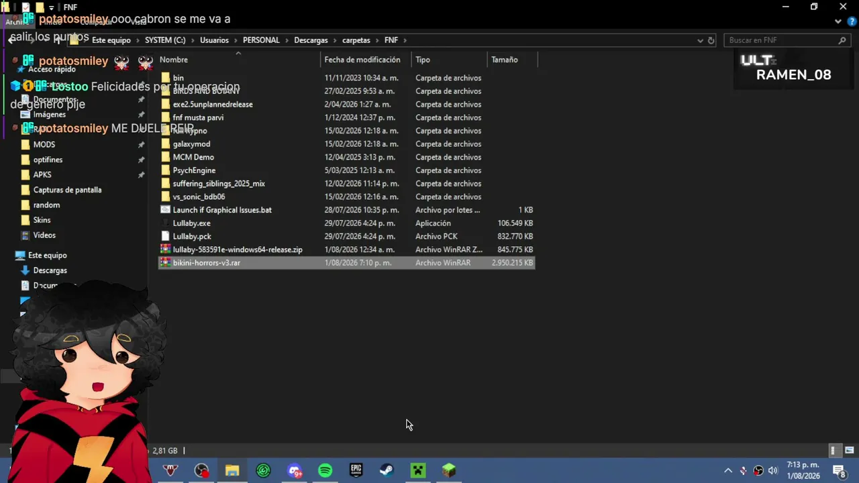Screen dimensions: 859x483
Task: Open Properties from the quick access toolbar
Action: click(26, 7)
